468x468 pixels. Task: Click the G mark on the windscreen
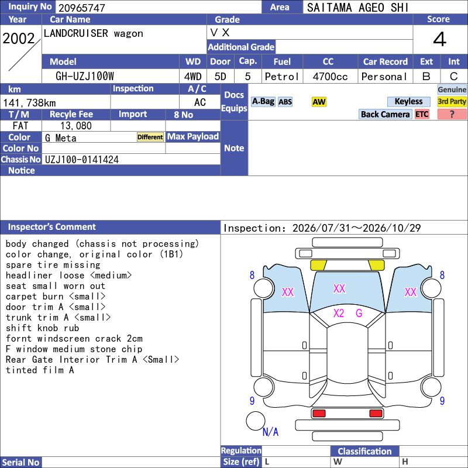point(359,313)
